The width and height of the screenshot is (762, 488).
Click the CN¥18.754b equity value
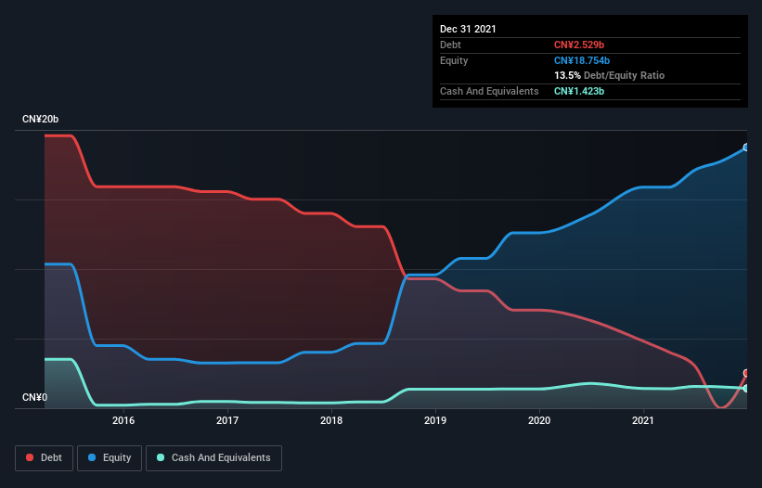(x=582, y=60)
